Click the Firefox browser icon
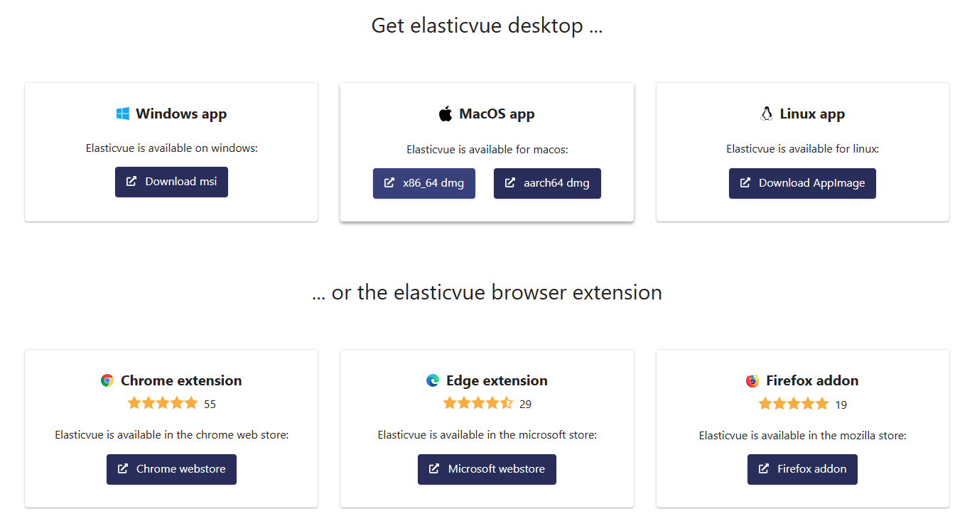 (x=752, y=381)
